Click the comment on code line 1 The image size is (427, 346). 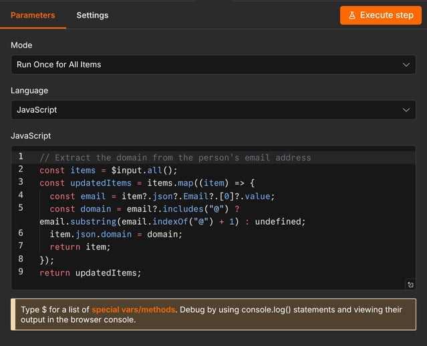click(175, 157)
